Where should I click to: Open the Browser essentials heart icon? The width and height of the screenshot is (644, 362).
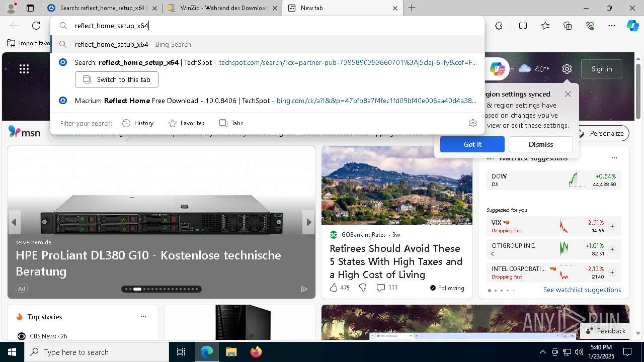pos(590,26)
